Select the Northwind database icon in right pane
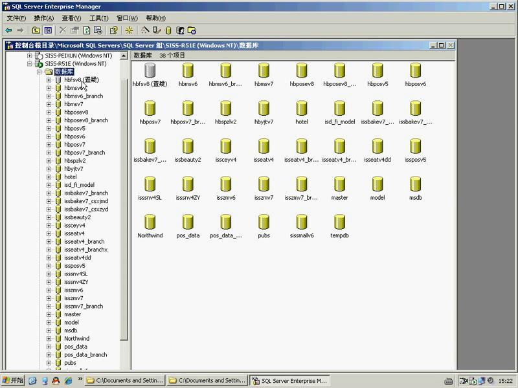 [150, 222]
